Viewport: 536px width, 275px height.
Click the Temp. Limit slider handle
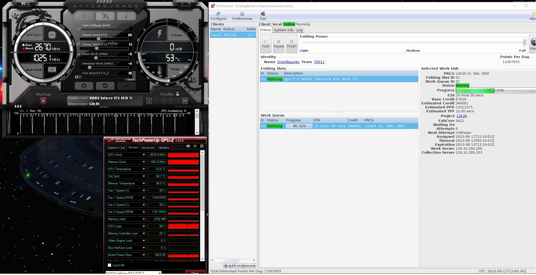(97, 48)
